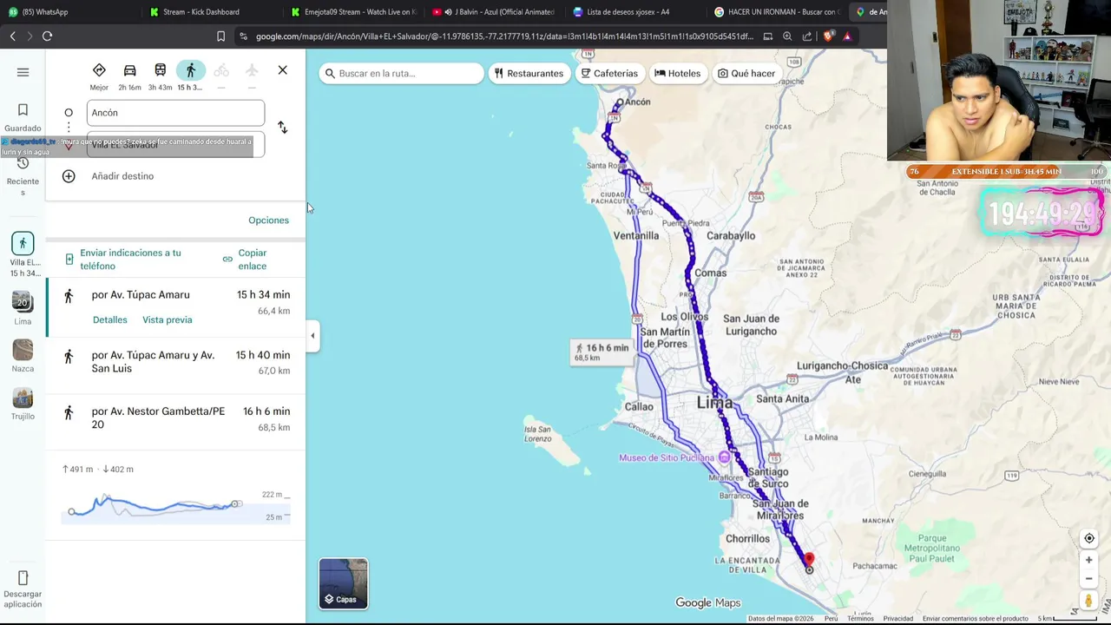Switch to HACER UN IRONMAN tab
The height and width of the screenshot is (625, 1111).
778,12
